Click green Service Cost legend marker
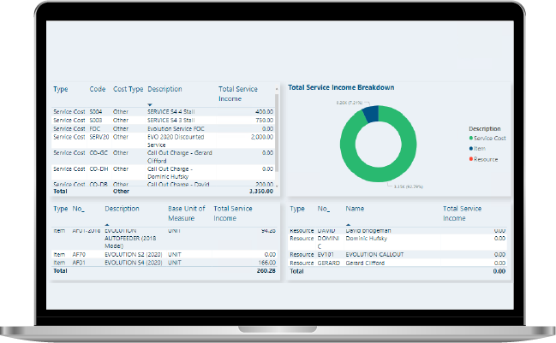The image size is (556, 343). pos(471,138)
